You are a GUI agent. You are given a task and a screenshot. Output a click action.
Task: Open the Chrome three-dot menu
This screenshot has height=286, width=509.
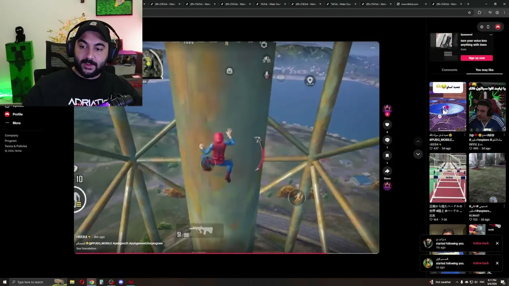tap(504, 13)
